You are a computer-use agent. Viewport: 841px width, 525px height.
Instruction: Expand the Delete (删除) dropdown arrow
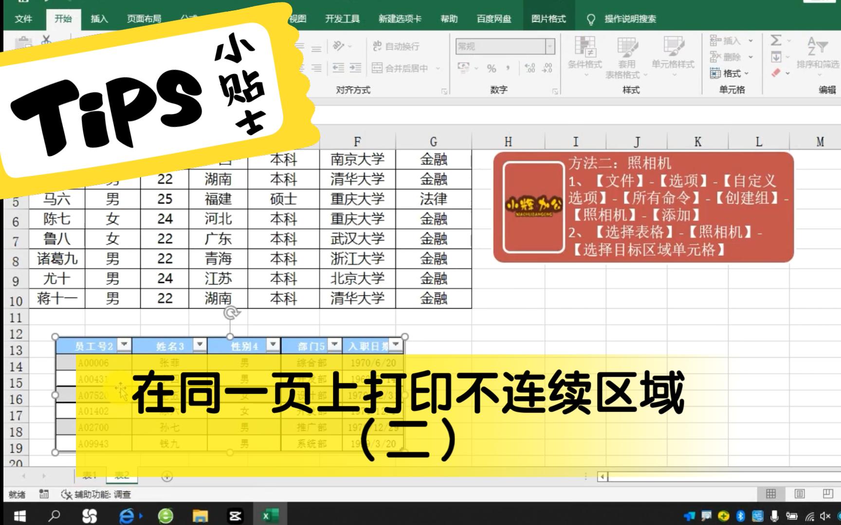point(750,57)
